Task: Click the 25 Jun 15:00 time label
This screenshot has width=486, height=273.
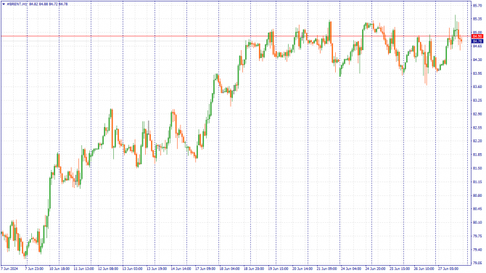Action: click(400, 269)
